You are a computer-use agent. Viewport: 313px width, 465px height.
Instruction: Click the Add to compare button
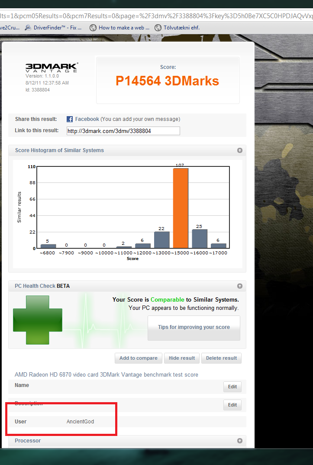pos(138,358)
